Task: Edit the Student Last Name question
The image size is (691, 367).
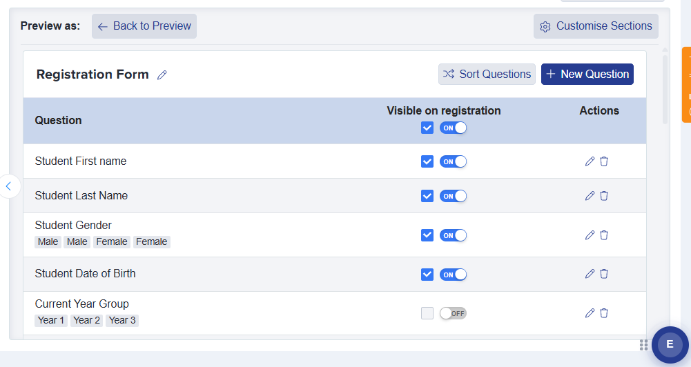Action: click(590, 196)
